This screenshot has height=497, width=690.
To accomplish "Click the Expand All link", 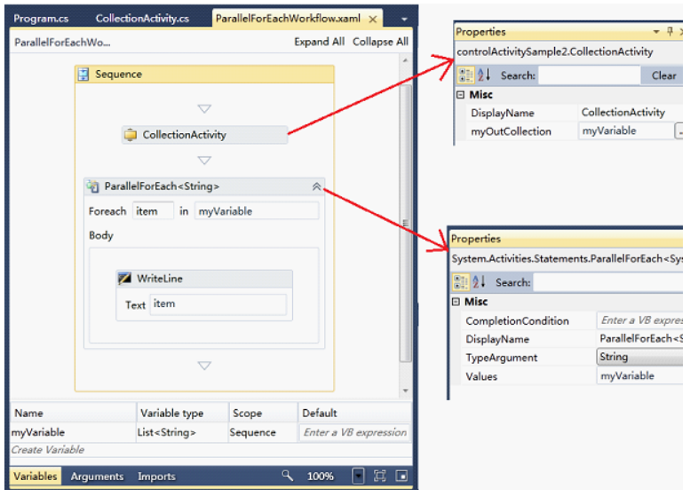I will click(320, 42).
